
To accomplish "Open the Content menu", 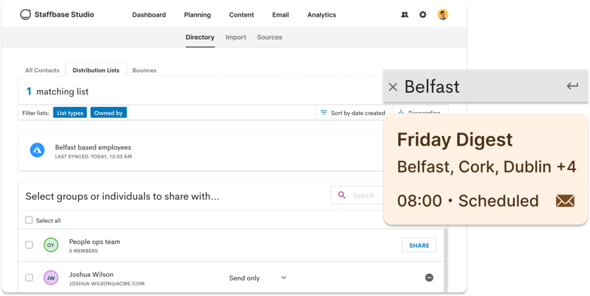I will [x=241, y=15].
